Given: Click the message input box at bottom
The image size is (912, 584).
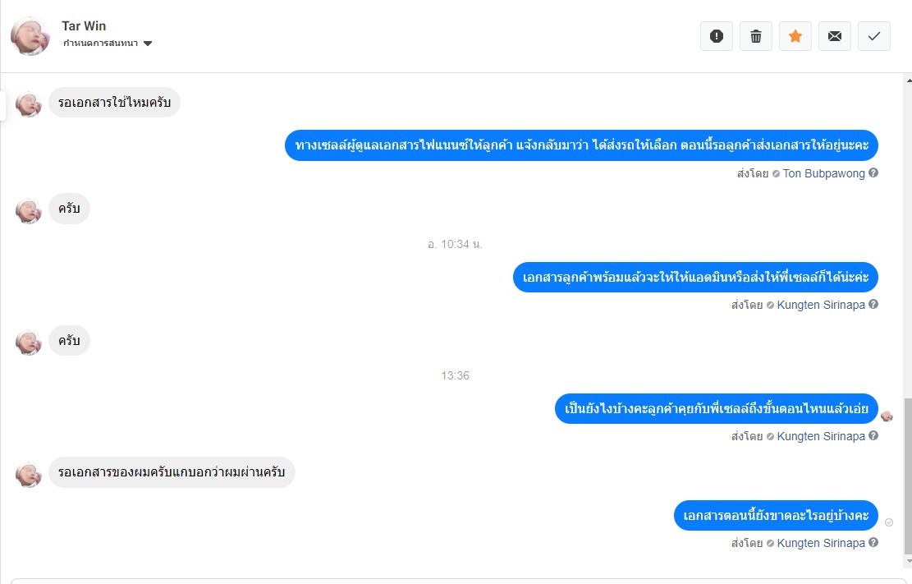Looking at the screenshot, I should [x=454, y=581].
